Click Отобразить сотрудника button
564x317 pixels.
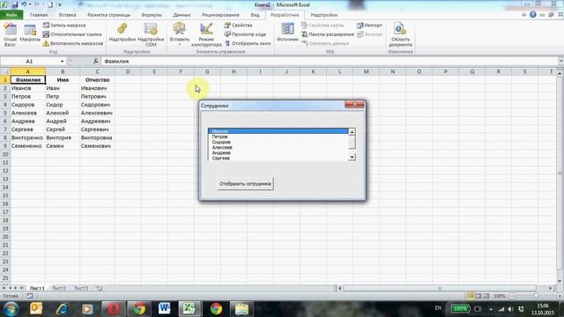pyautogui.click(x=245, y=184)
